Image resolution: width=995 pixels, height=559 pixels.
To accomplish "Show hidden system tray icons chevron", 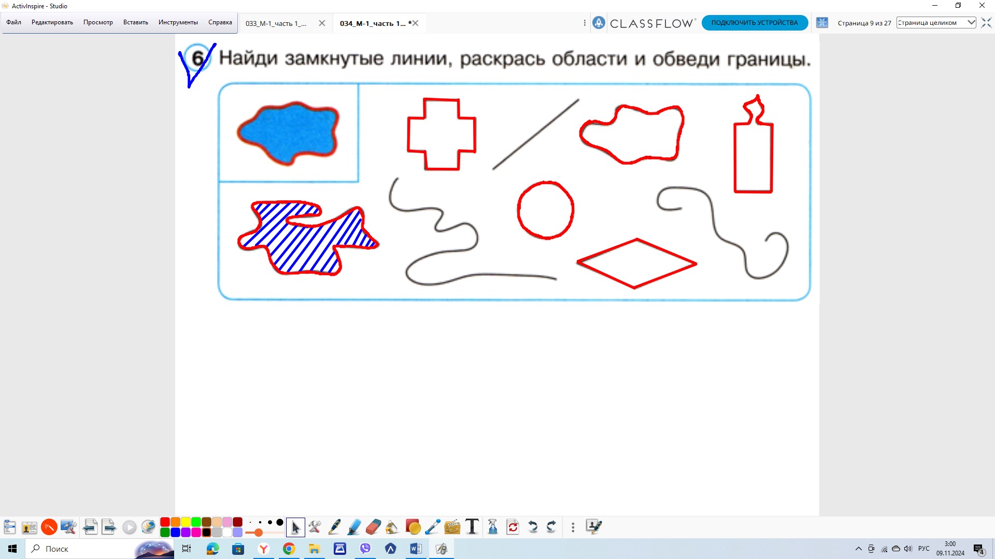I will click(x=858, y=549).
